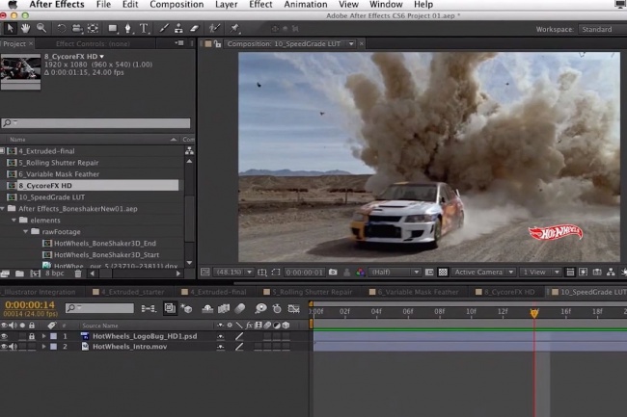This screenshot has width=627, height=417.
Task: Open the Animation menu
Action: pyautogui.click(x=306, y=5)
